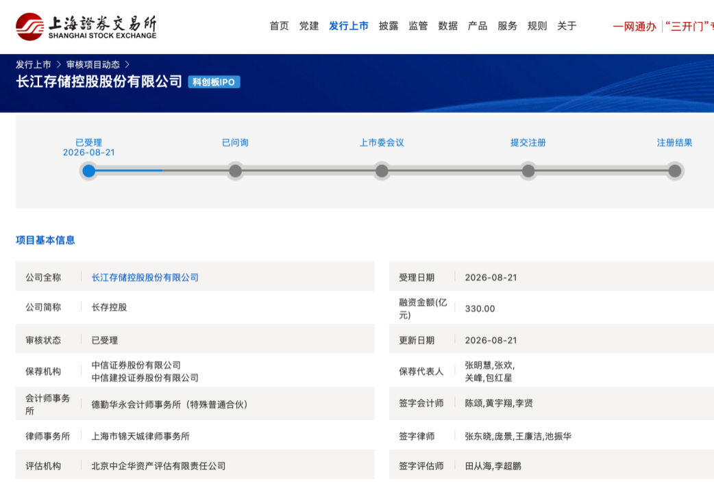Click the 签字律师 field label
The height and width of the screenshot is (492, 714).
417,436
